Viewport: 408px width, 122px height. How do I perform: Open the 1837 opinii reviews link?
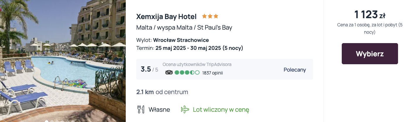point(212,73)
